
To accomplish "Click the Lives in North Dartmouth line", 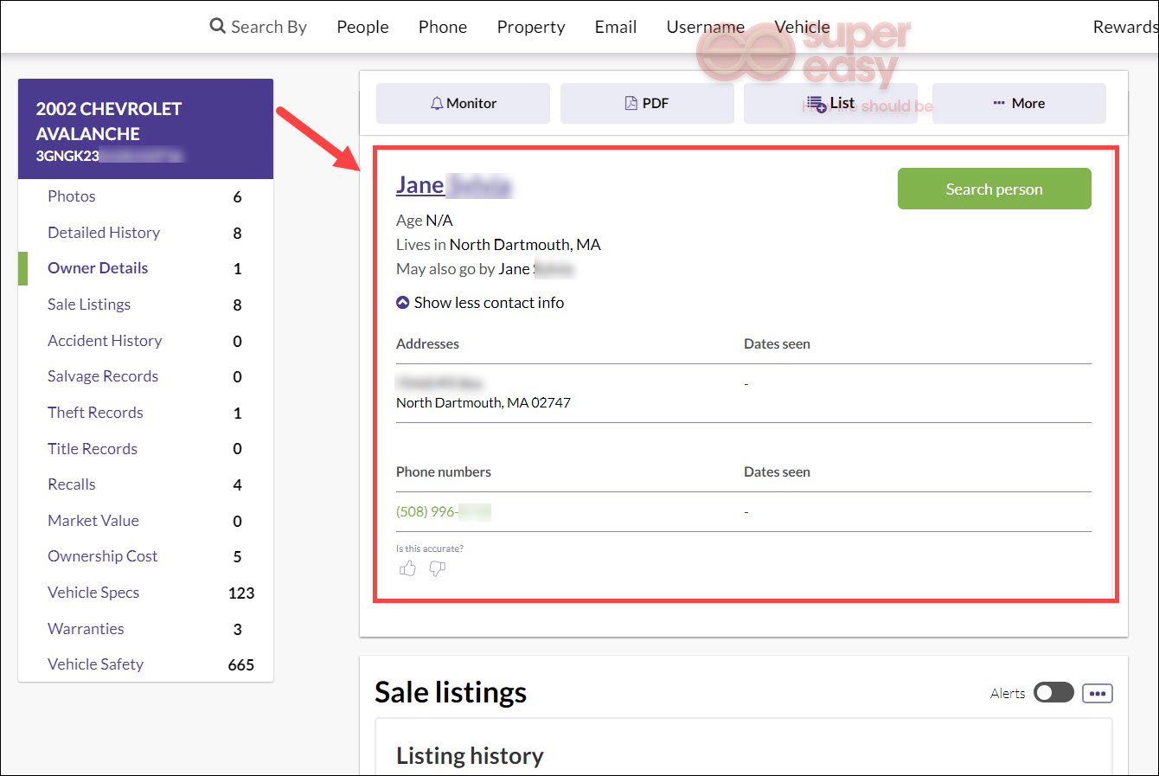I will pos(498,245).
